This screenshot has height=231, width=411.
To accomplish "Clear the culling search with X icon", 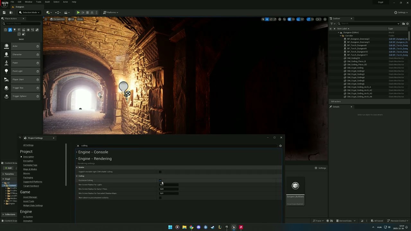I will [78, 146].
